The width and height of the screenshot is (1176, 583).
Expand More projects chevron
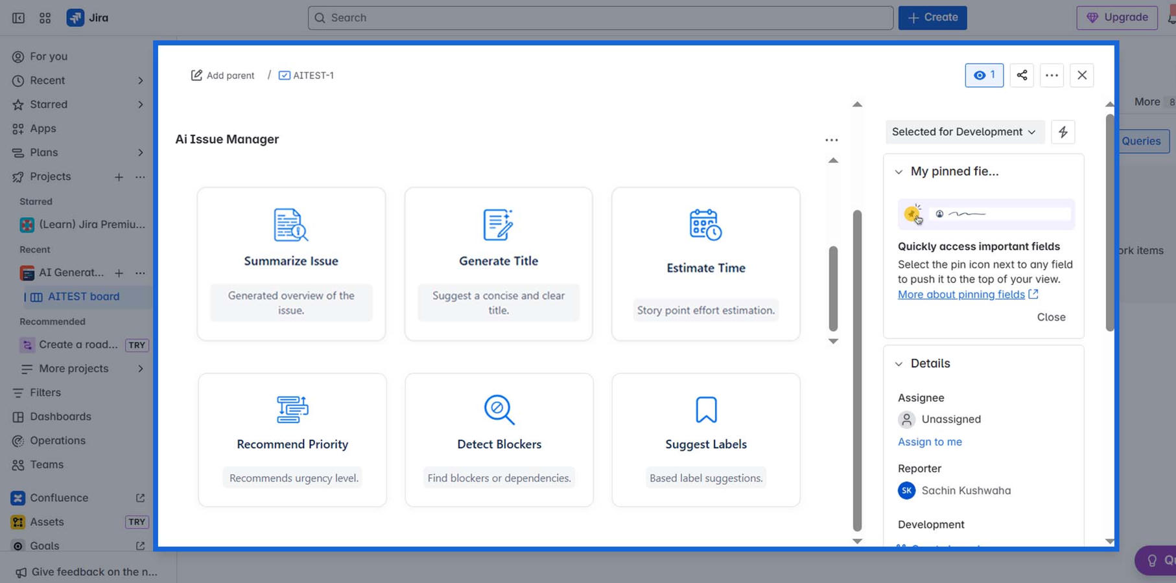141,369
